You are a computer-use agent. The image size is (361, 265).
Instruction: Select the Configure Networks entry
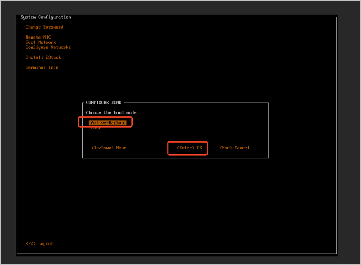click(x=48, y=47)
